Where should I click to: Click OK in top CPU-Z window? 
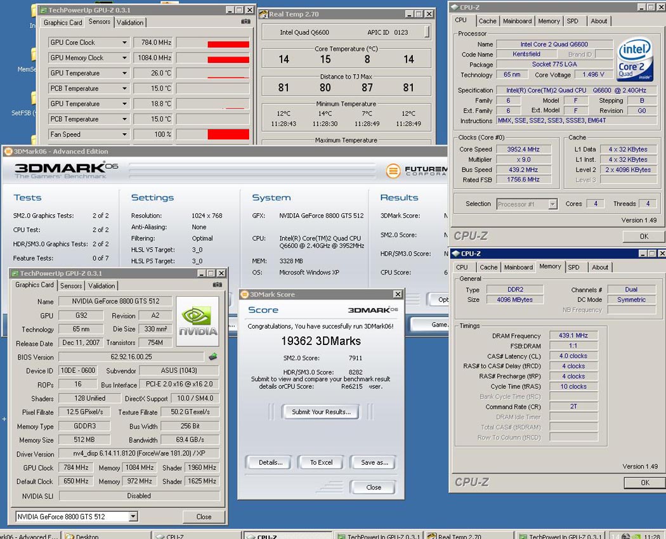644,236
